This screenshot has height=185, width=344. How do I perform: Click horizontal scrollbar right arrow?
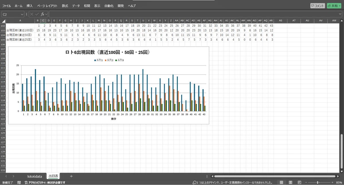click(x=338, y=176)
